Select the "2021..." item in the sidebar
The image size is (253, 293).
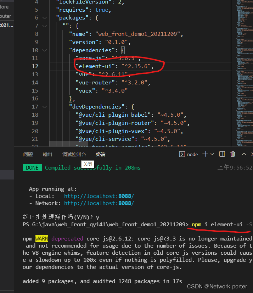point(7,25)
